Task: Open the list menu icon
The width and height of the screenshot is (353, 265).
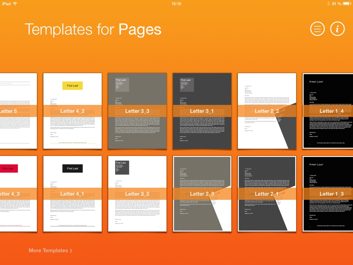Action: point(317,29)
